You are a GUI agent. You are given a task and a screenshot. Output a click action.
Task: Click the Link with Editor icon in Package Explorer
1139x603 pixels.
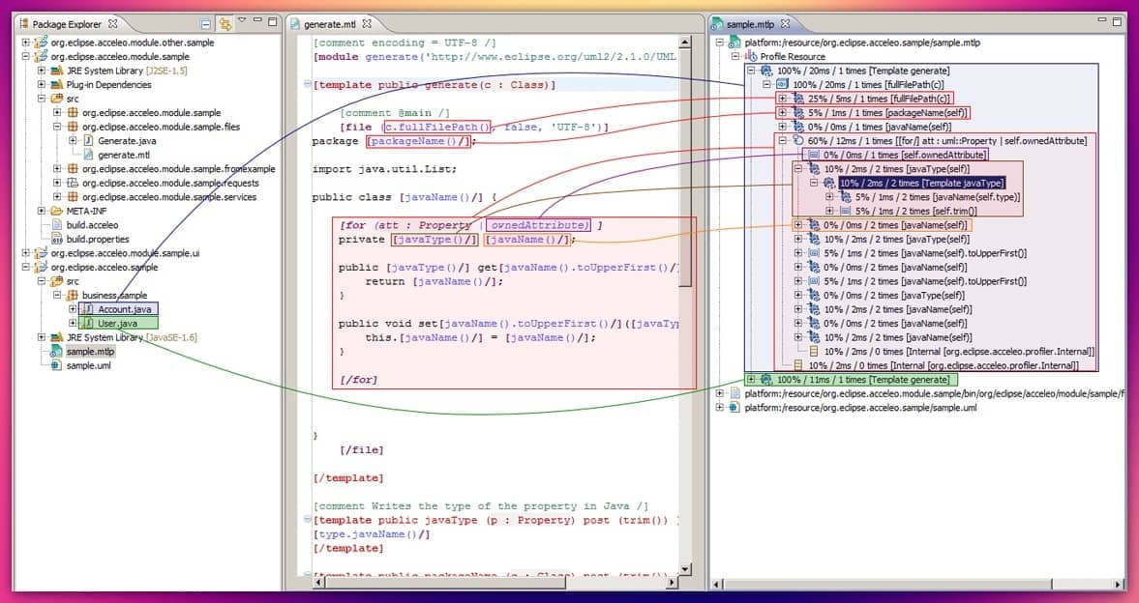[x=224, y=21]
